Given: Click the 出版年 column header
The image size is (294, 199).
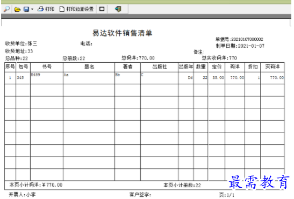Looking at the screenshot, I should pos(186,67).
